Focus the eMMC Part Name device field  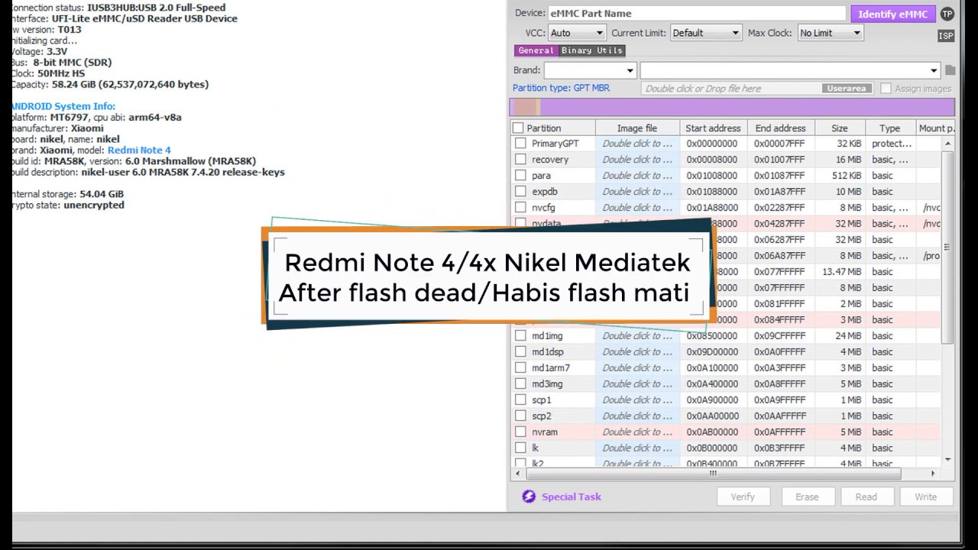698,13
